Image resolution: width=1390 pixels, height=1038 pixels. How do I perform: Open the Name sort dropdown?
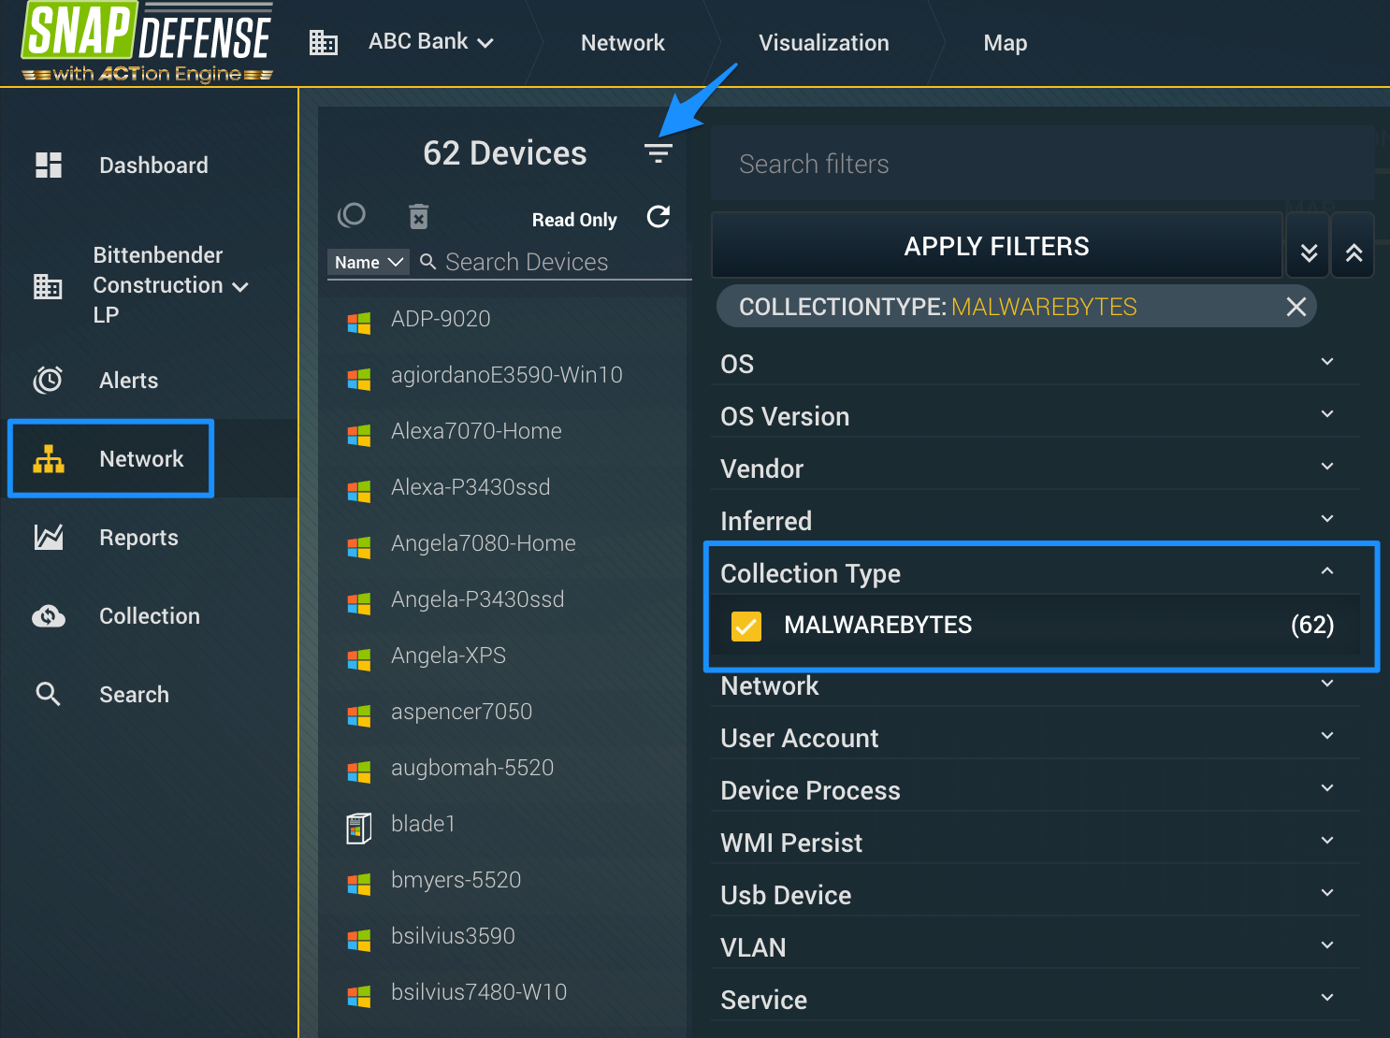[369, 263]
